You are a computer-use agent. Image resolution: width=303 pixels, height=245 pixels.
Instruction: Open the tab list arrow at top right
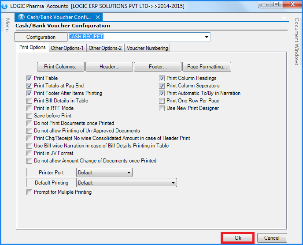click(284, 18)
